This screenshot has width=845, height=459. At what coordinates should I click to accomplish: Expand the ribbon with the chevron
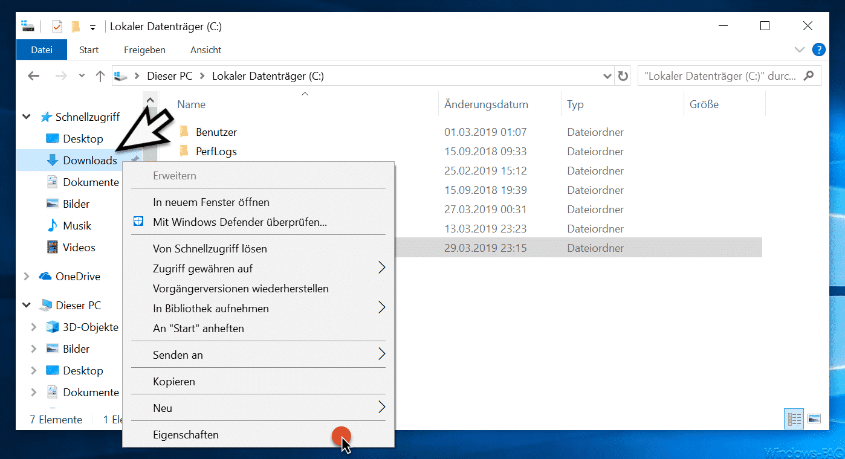click(799, 50)
